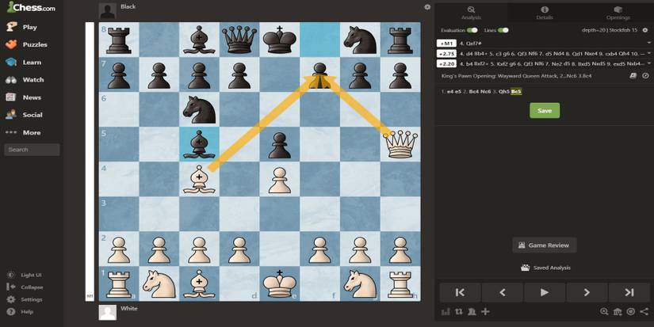Click the focus mode eye icon

point(631,312)
